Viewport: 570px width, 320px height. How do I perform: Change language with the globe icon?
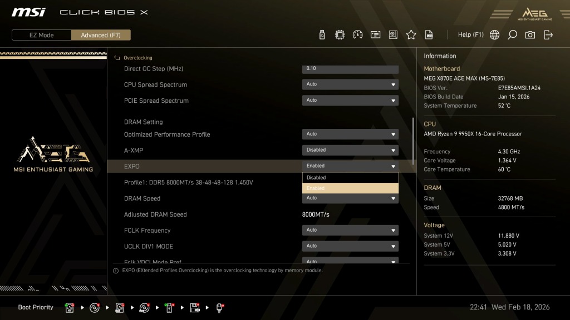click(494, 35)
